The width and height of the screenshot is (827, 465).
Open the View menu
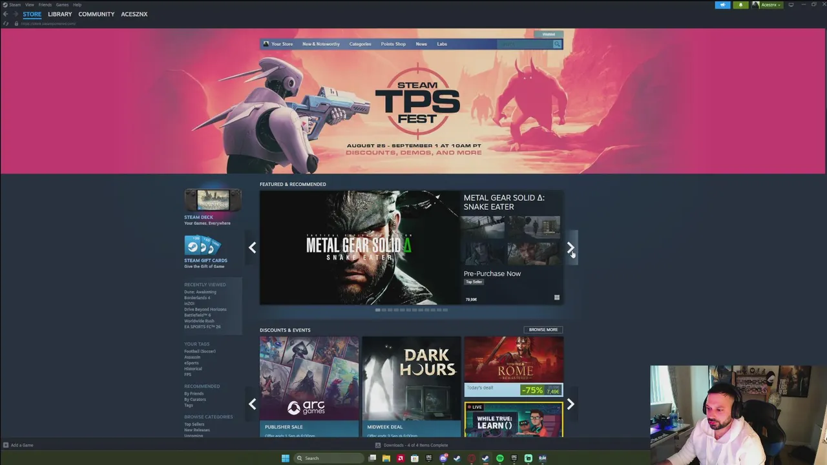(x=30, y=5)
